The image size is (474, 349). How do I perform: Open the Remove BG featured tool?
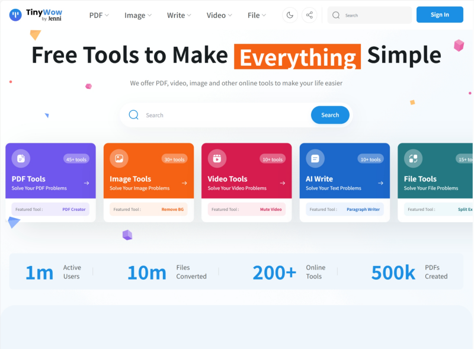[x=172, y=209]
